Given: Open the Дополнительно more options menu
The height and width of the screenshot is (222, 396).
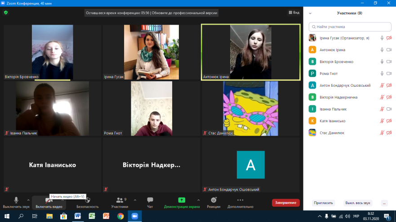Looking at the screenshot, I should click(240, 203).
